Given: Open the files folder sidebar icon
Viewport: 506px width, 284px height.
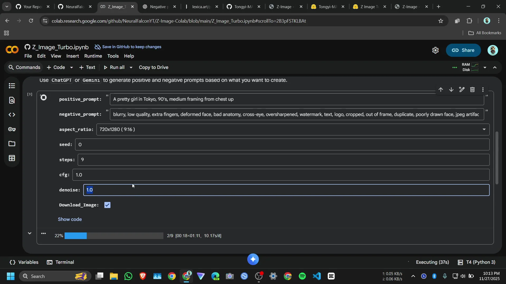Looking at the screenshot, I should [x=12, y=144].
